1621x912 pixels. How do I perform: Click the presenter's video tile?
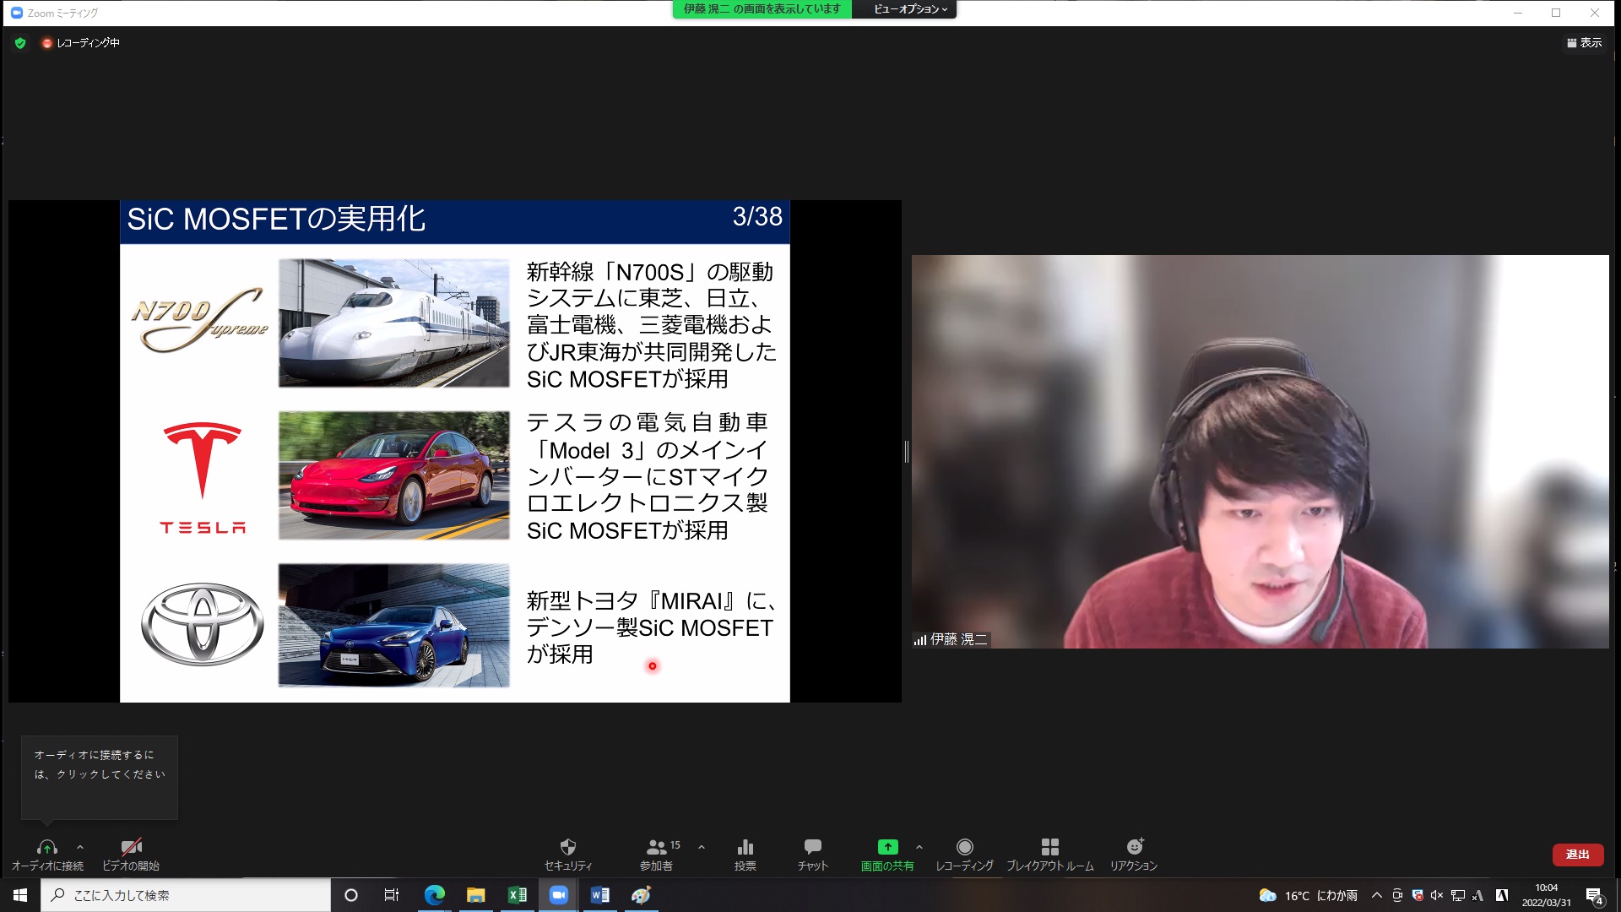1260,452
